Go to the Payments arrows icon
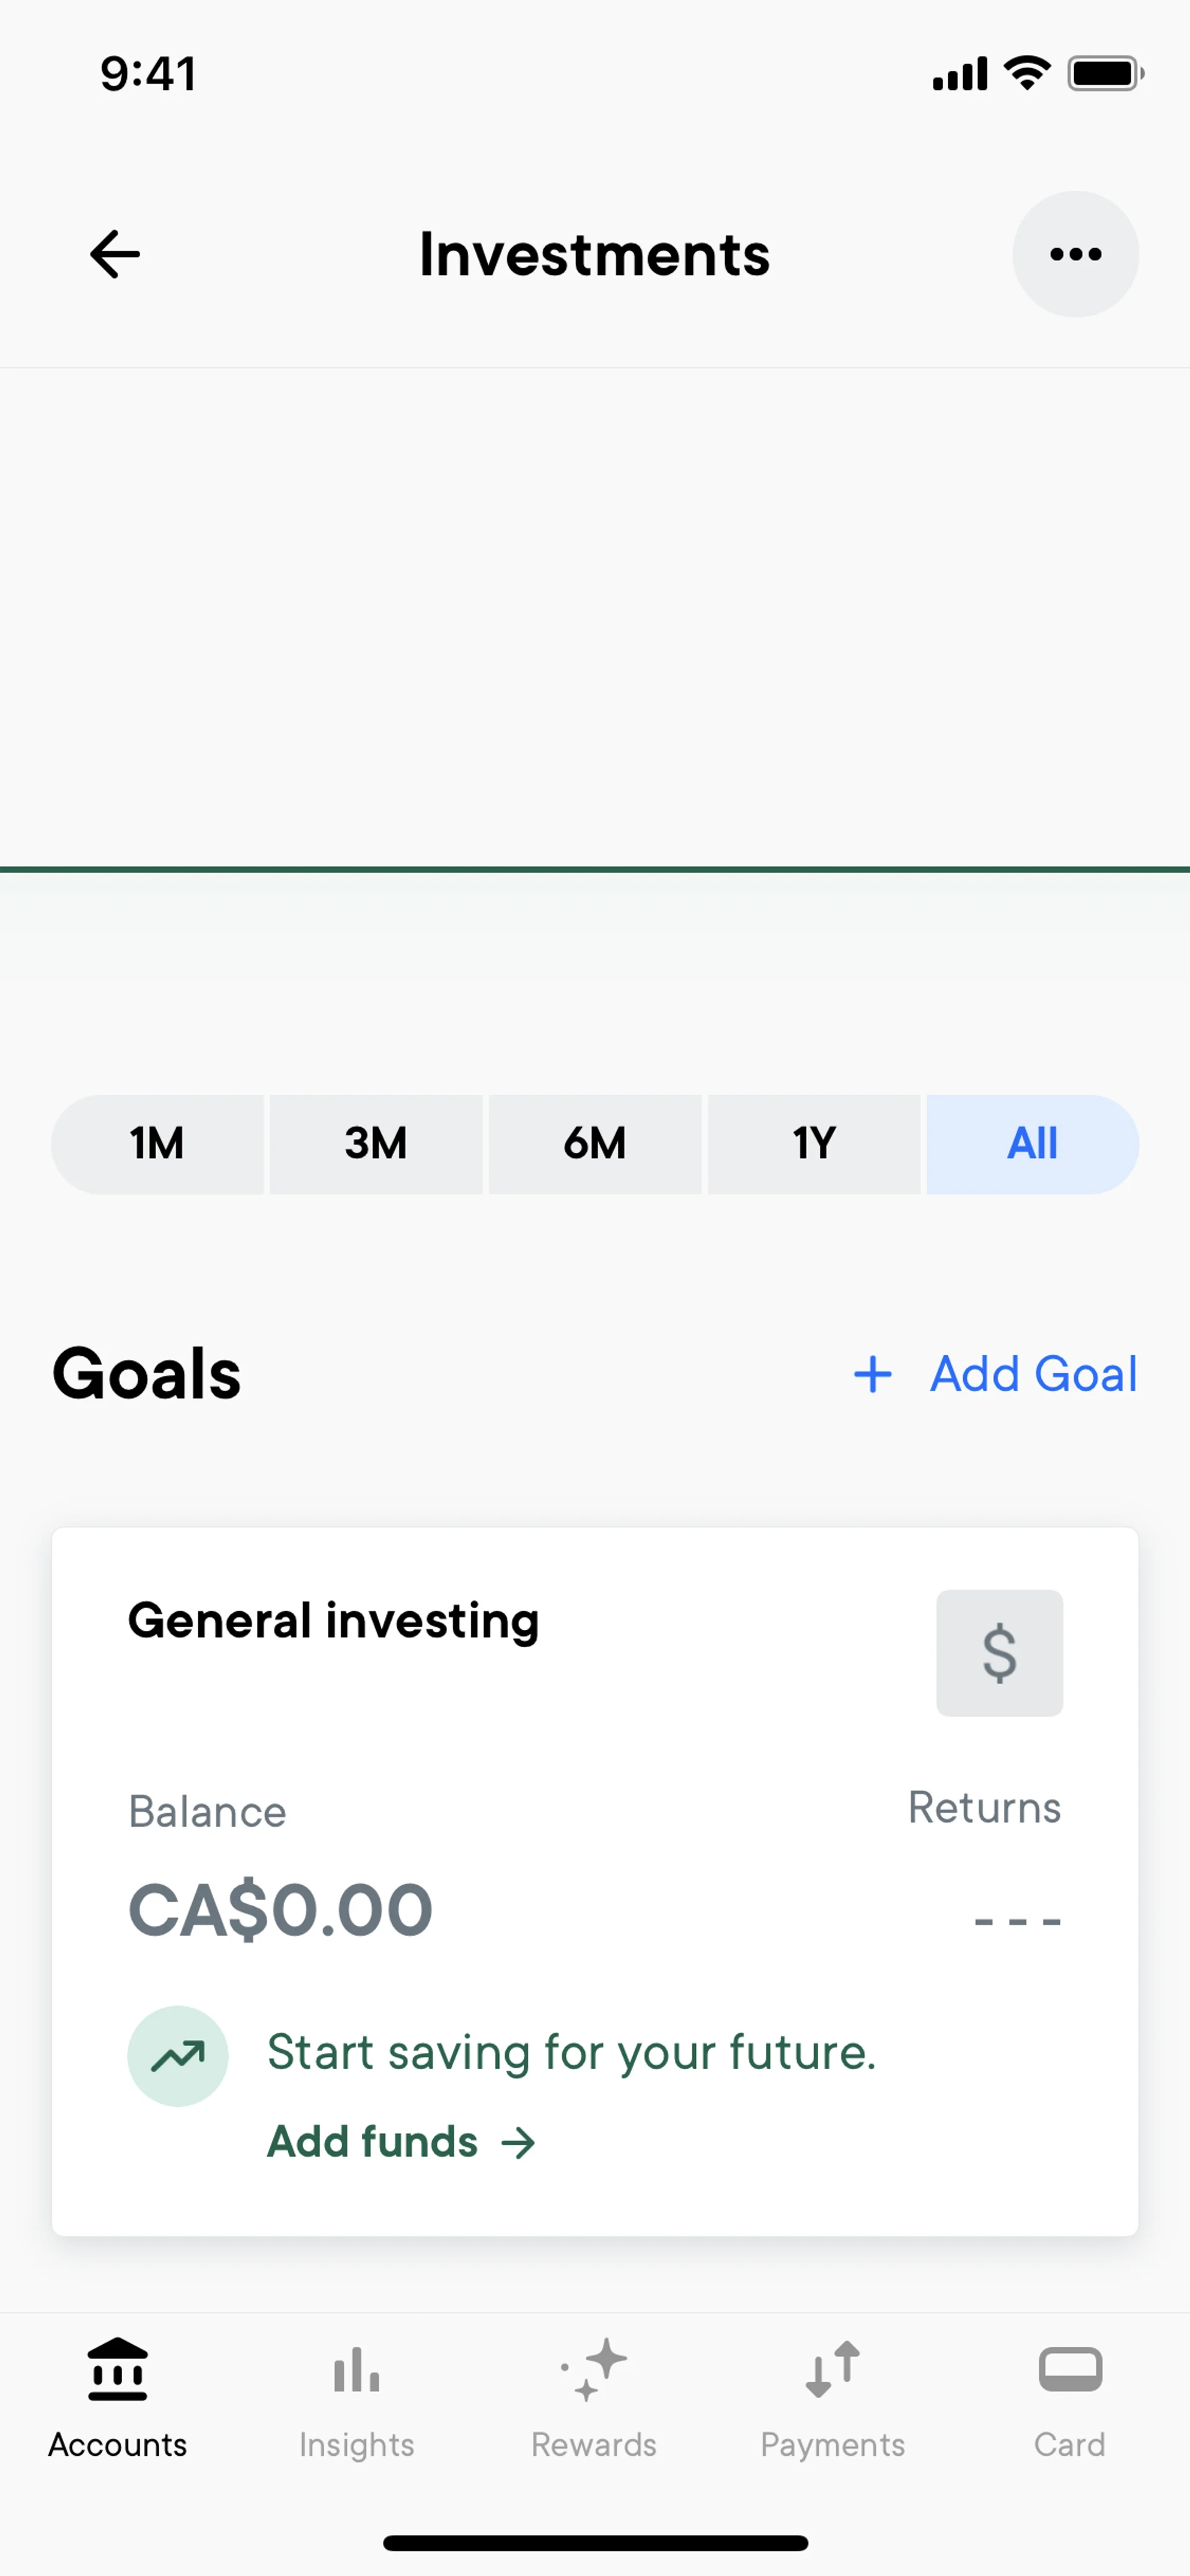This screenshot has height=2576, width=1190. (832, 2370)
